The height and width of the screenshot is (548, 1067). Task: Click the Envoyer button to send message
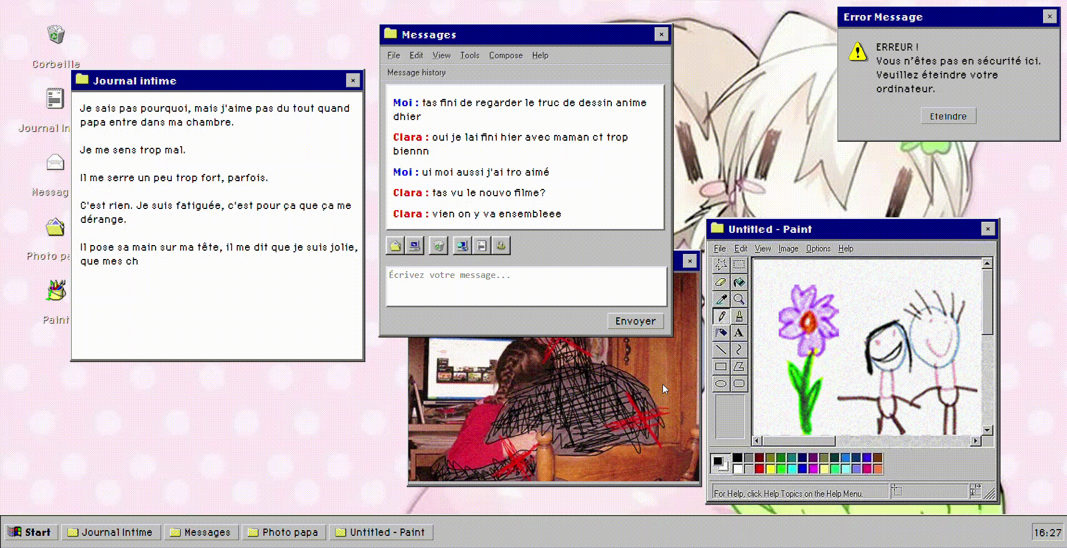tap(635, 321)
